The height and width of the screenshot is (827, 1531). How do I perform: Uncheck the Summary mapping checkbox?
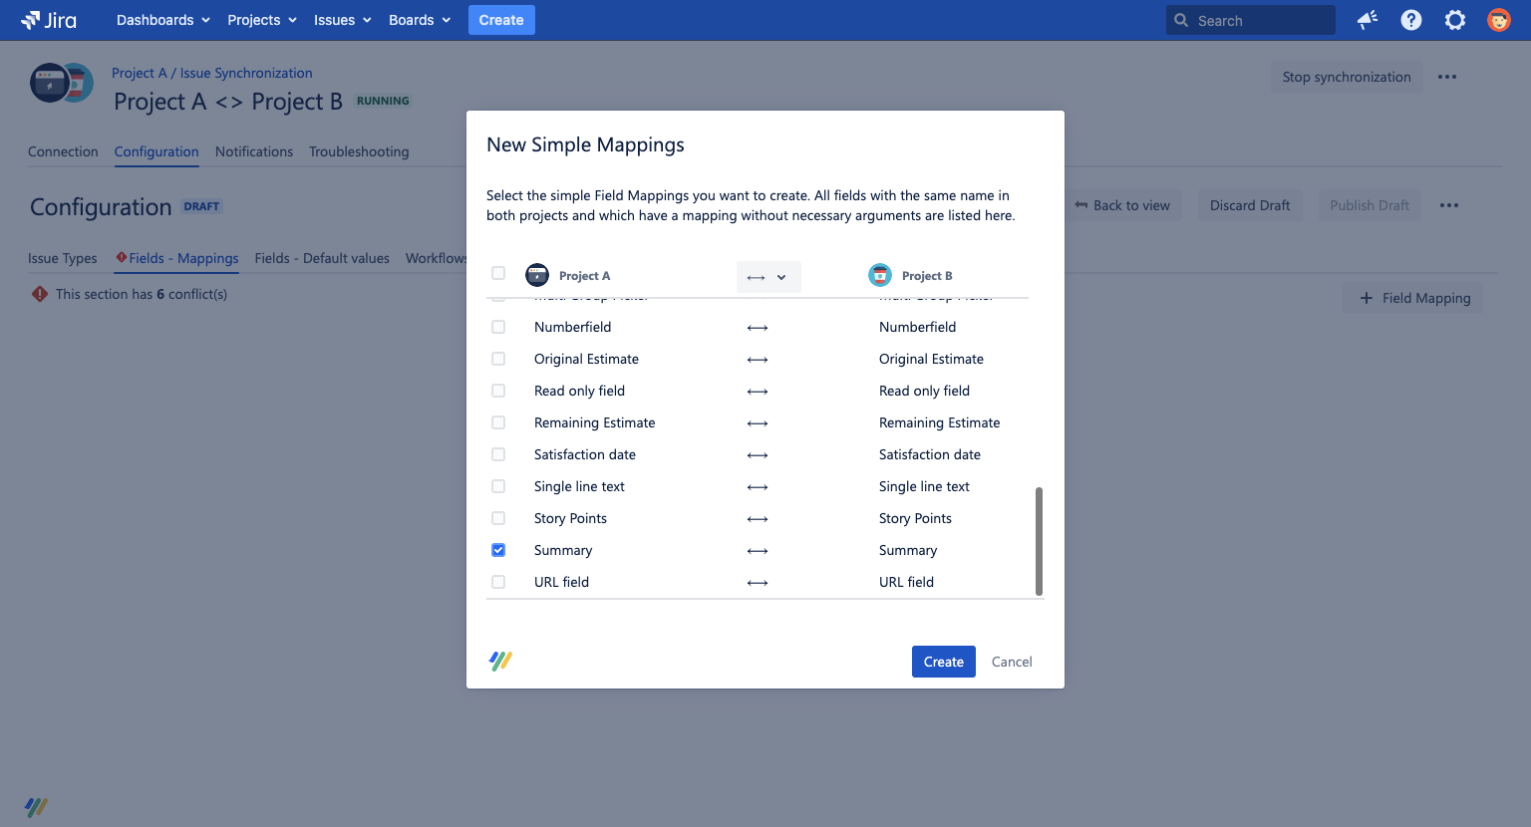click(x=498, y=550)
